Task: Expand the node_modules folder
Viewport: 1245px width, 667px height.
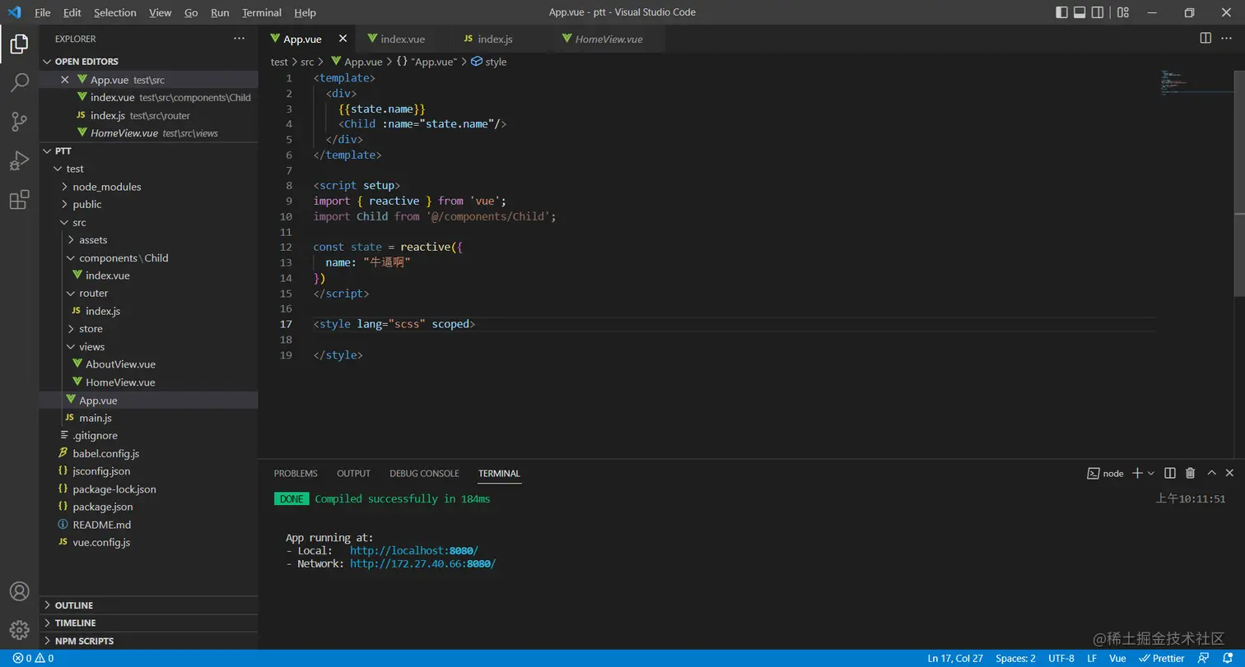Action: tap(106, 187)
